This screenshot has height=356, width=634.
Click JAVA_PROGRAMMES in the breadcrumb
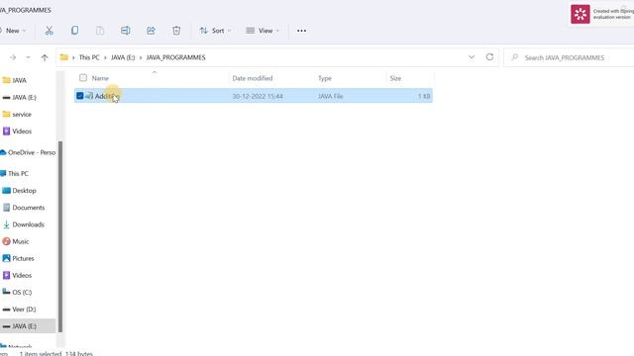pos(176,57)
